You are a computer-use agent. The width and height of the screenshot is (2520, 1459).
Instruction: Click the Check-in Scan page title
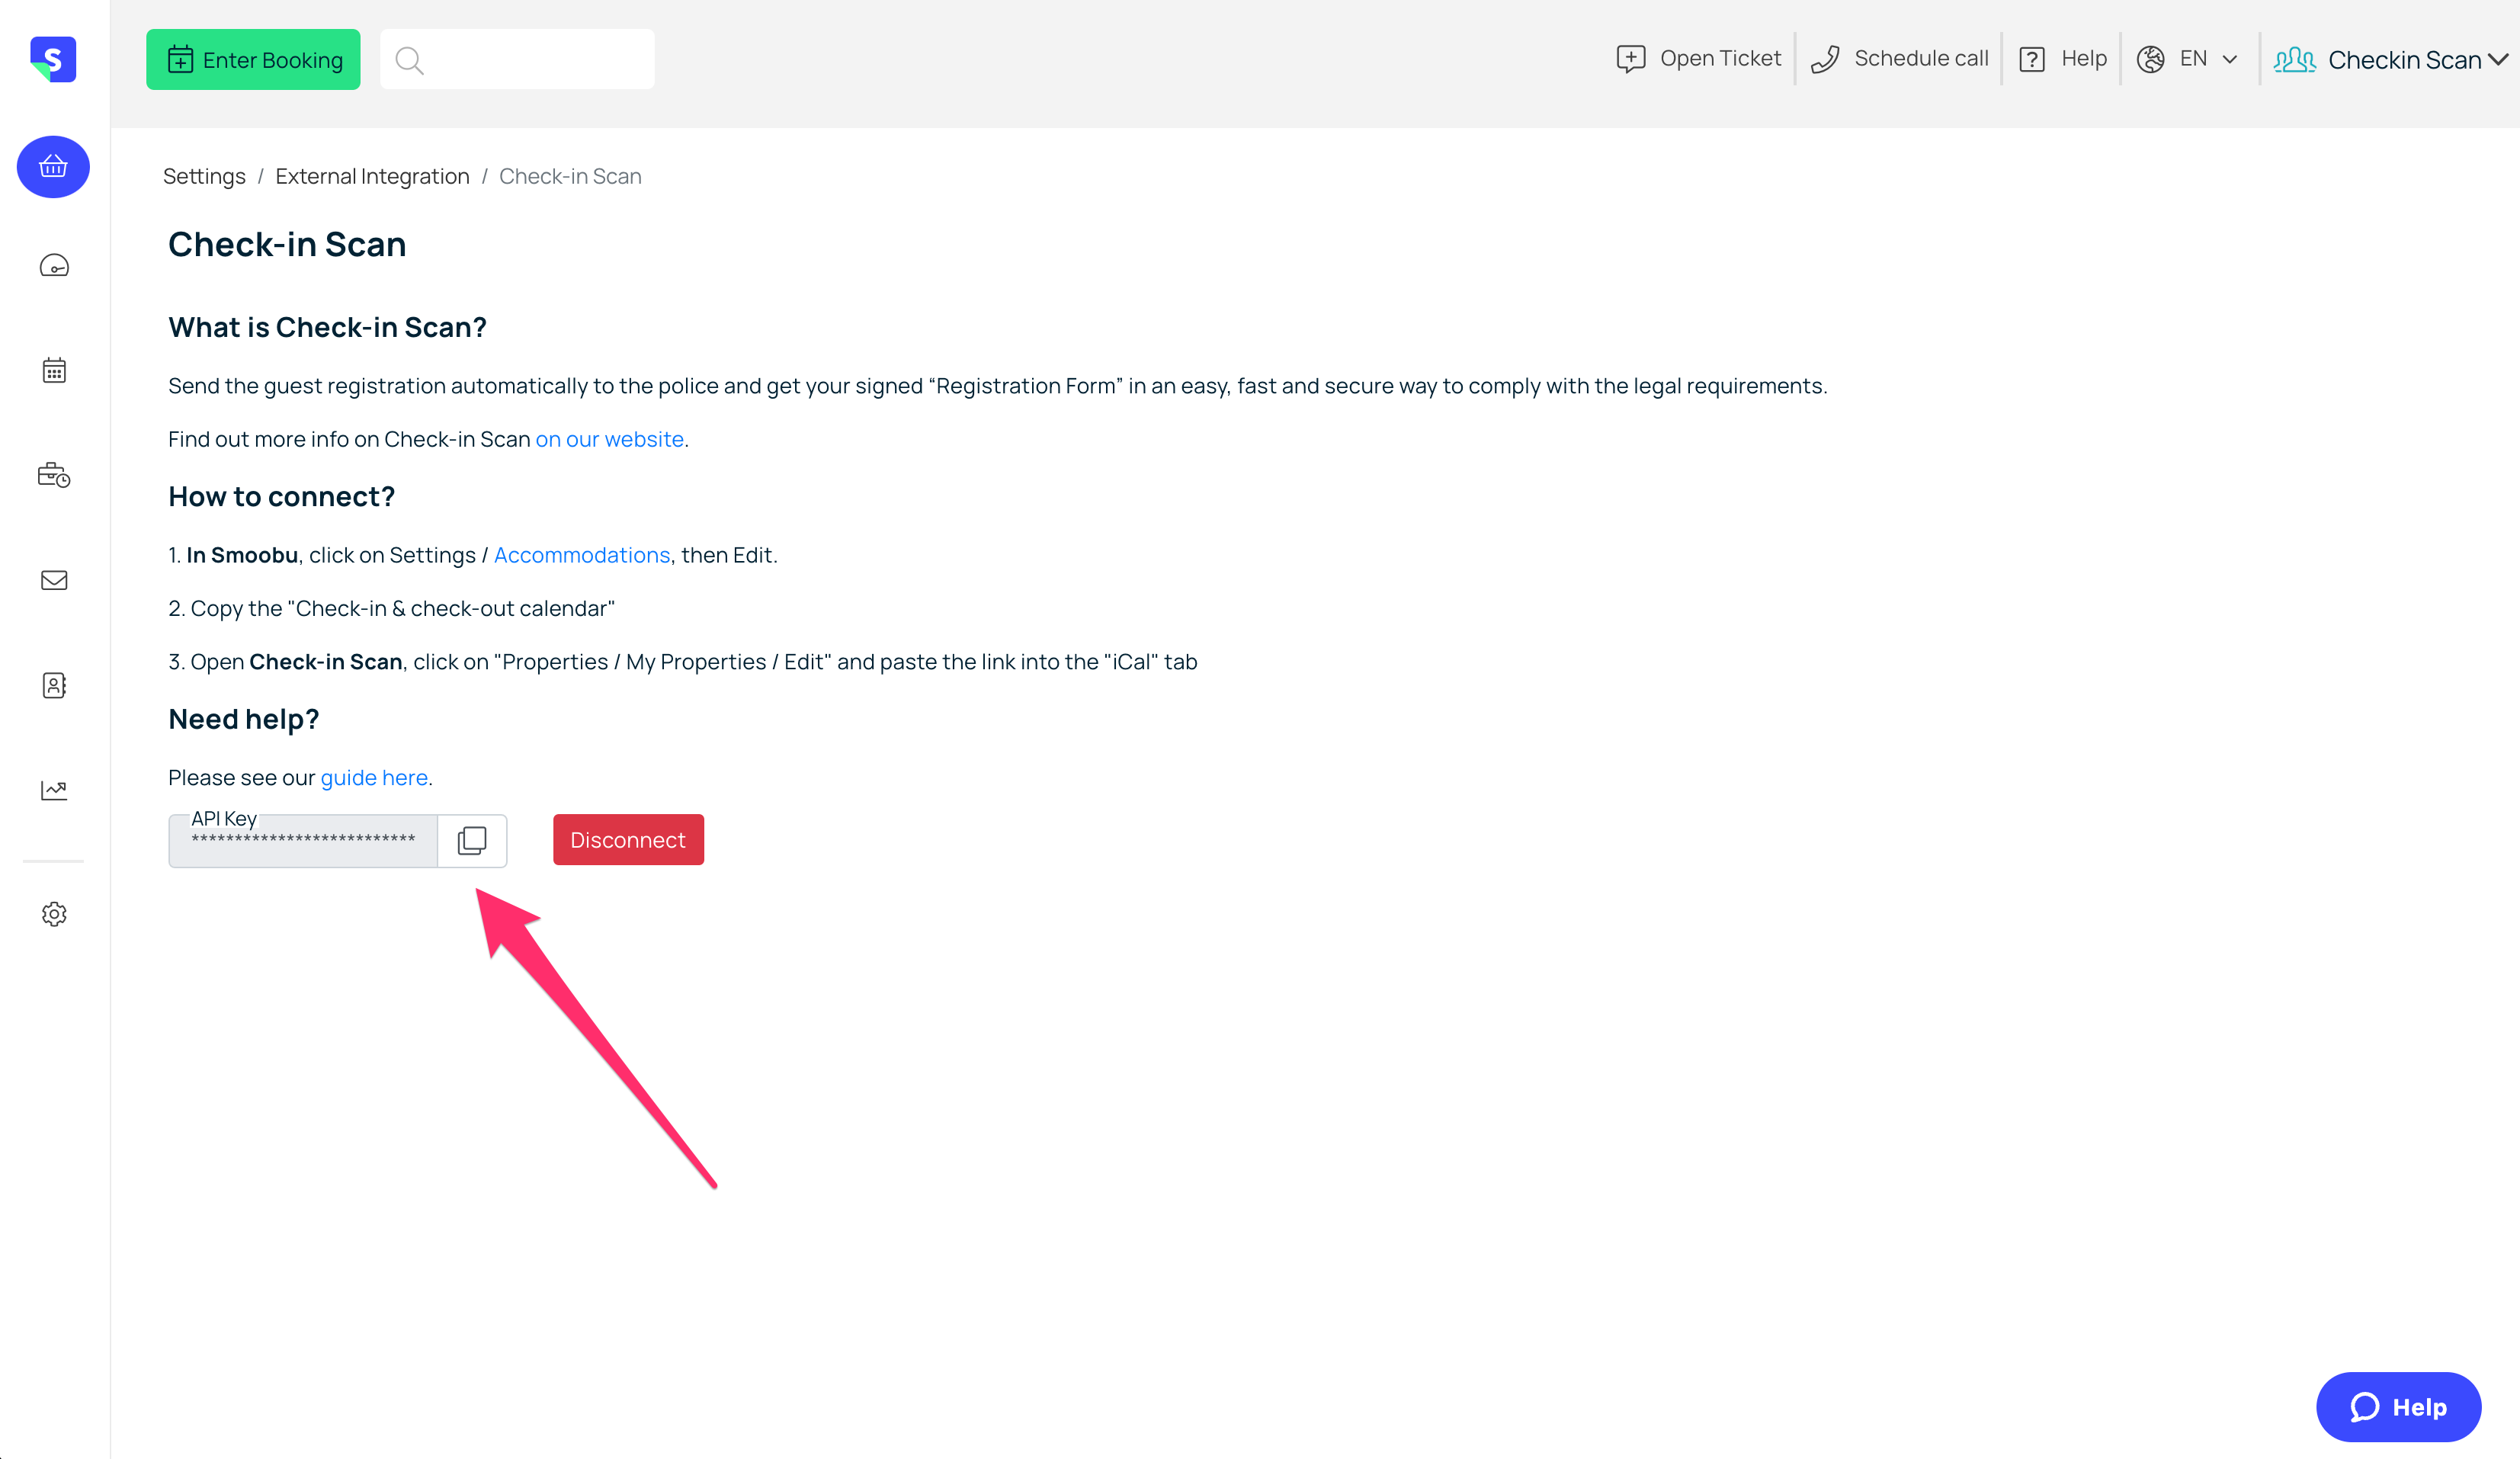287,245
